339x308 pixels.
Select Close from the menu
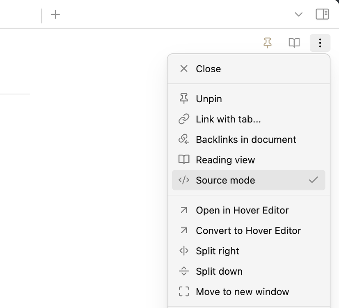(x=249, y=69)
